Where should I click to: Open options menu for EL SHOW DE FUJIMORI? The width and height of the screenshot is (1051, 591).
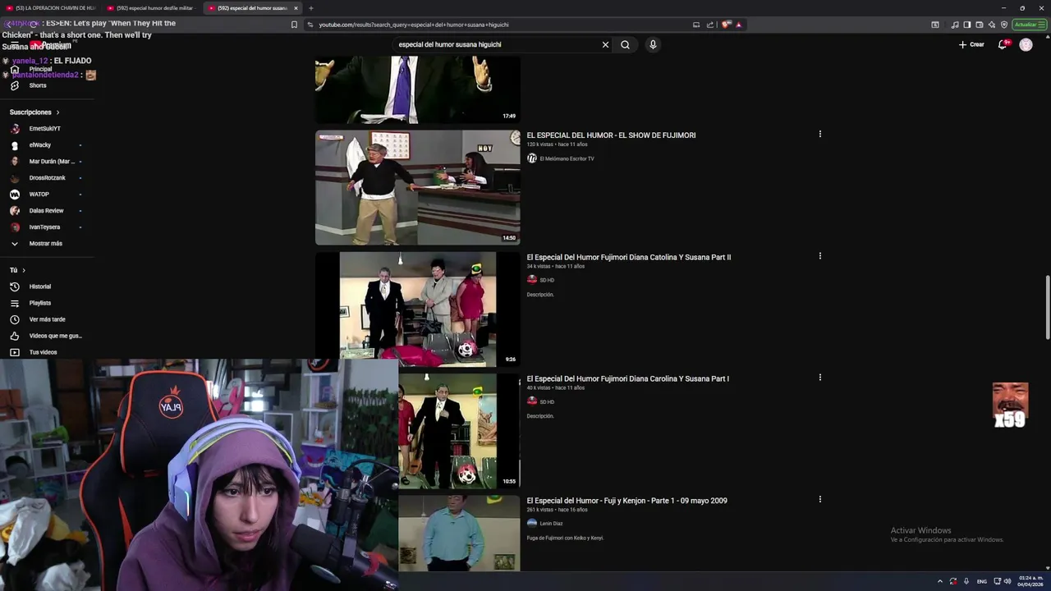point(819,134)
